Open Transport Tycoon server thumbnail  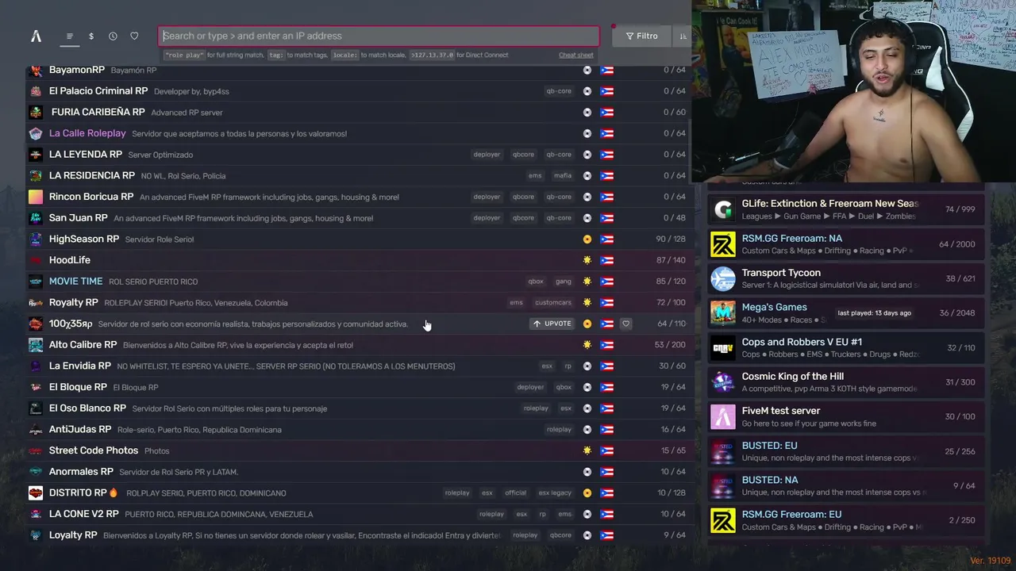723,278
